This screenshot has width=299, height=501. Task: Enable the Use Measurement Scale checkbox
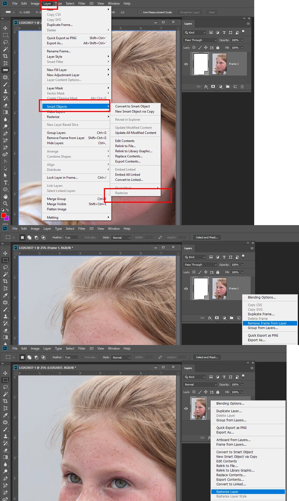click(140, 12)
